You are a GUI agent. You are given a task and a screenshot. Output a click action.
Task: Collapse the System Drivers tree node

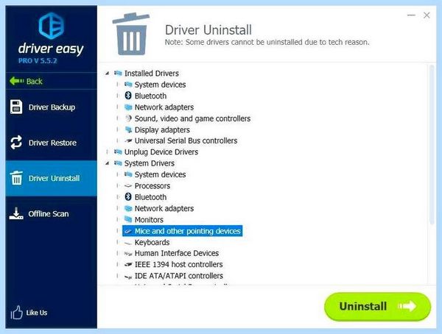[107, 163]
